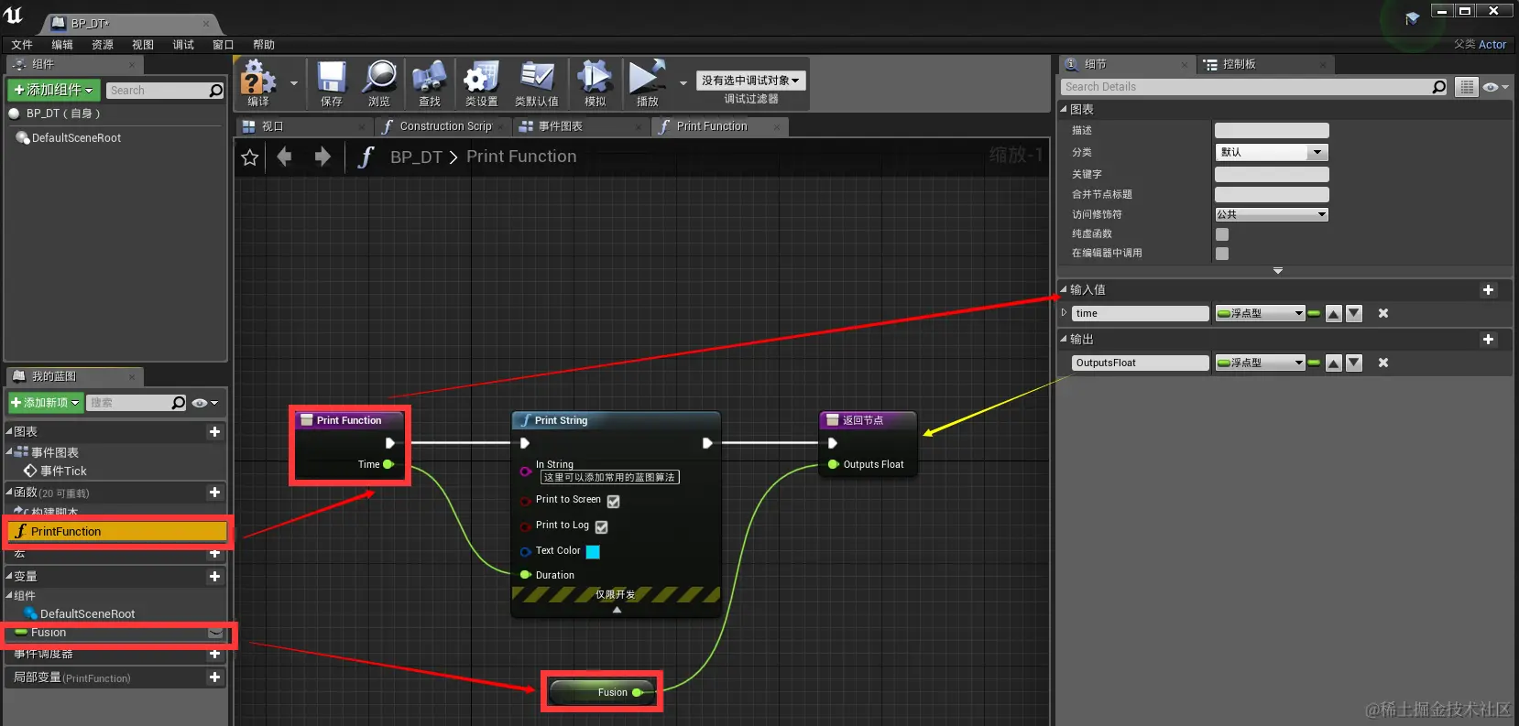Open the Add New (添加新项) dropdown
Viewport: 1519px width, 726px height.
point(46,403)
